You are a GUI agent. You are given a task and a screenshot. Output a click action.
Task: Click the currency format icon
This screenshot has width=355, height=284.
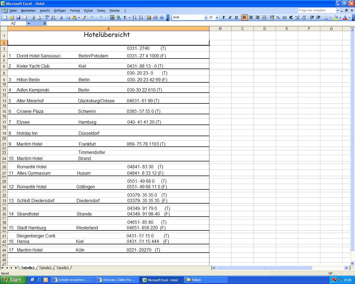coord(272,17)
